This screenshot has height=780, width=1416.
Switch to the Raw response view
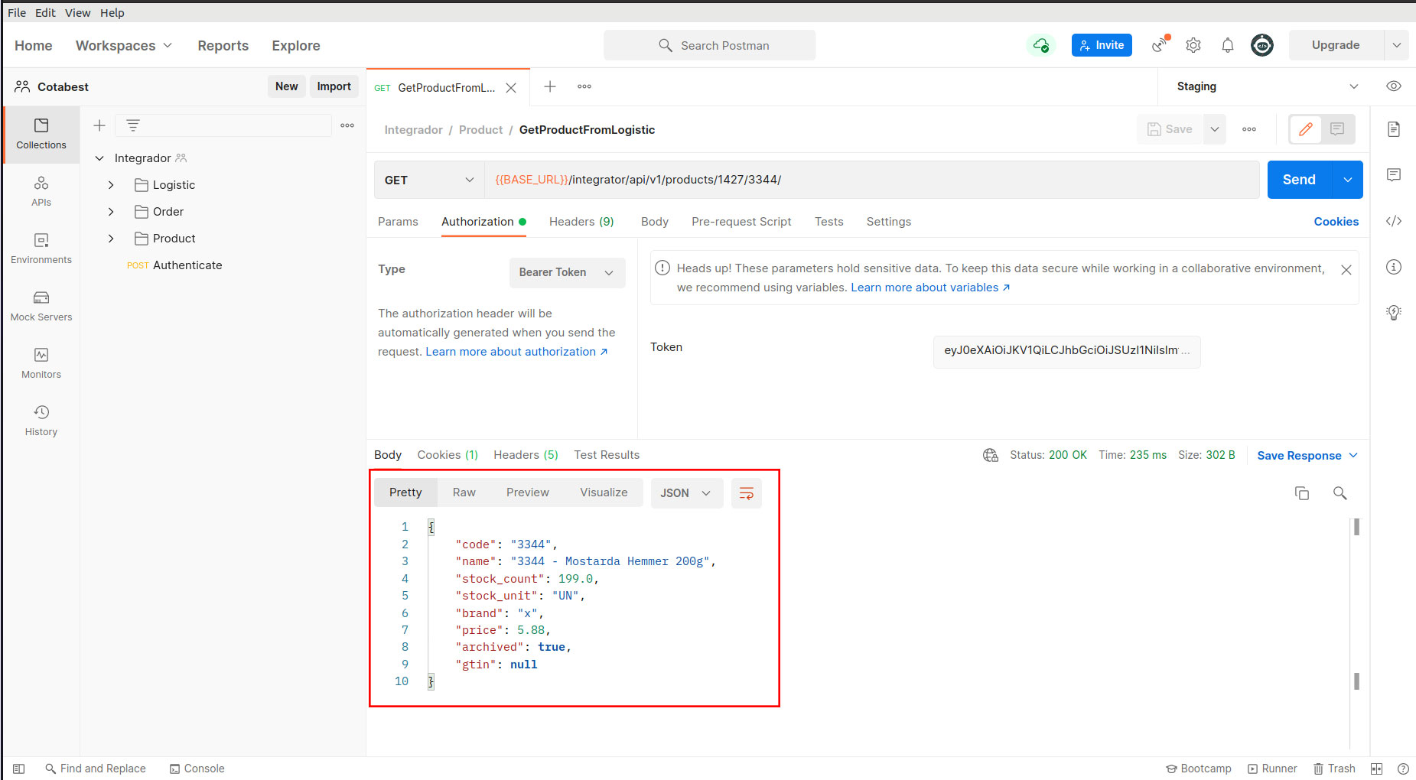click(464, 492)
